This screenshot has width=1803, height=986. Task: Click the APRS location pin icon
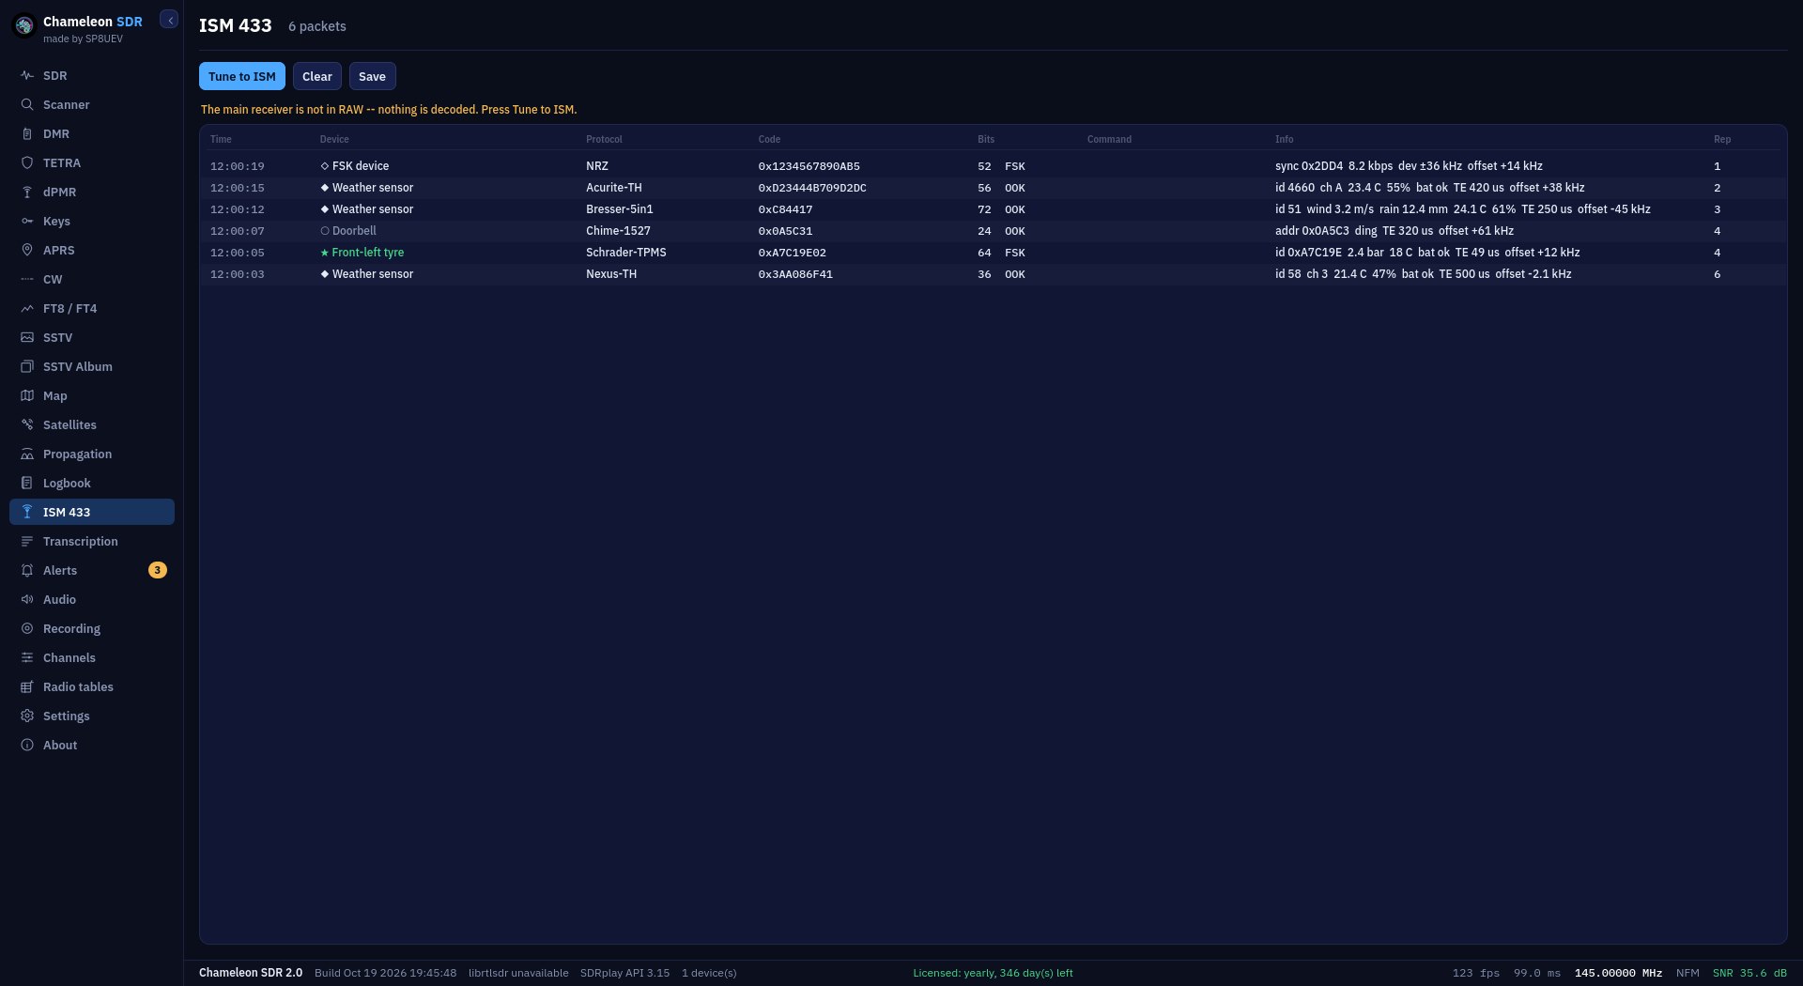coord(27,250)
